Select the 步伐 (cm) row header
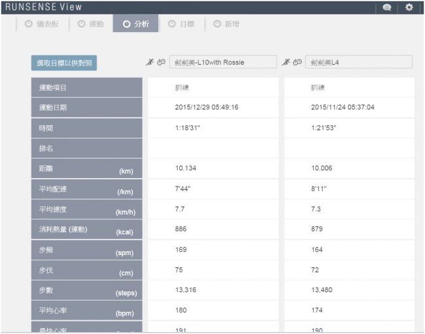Viewport: 425px width, 334px height. click(87, 270)
